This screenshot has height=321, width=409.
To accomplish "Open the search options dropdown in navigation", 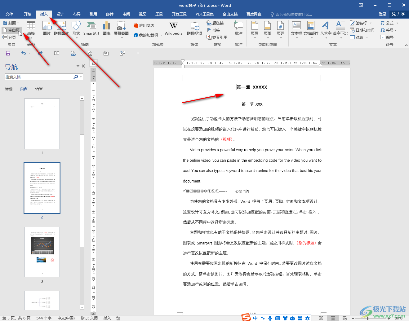I will coord(81,77).
